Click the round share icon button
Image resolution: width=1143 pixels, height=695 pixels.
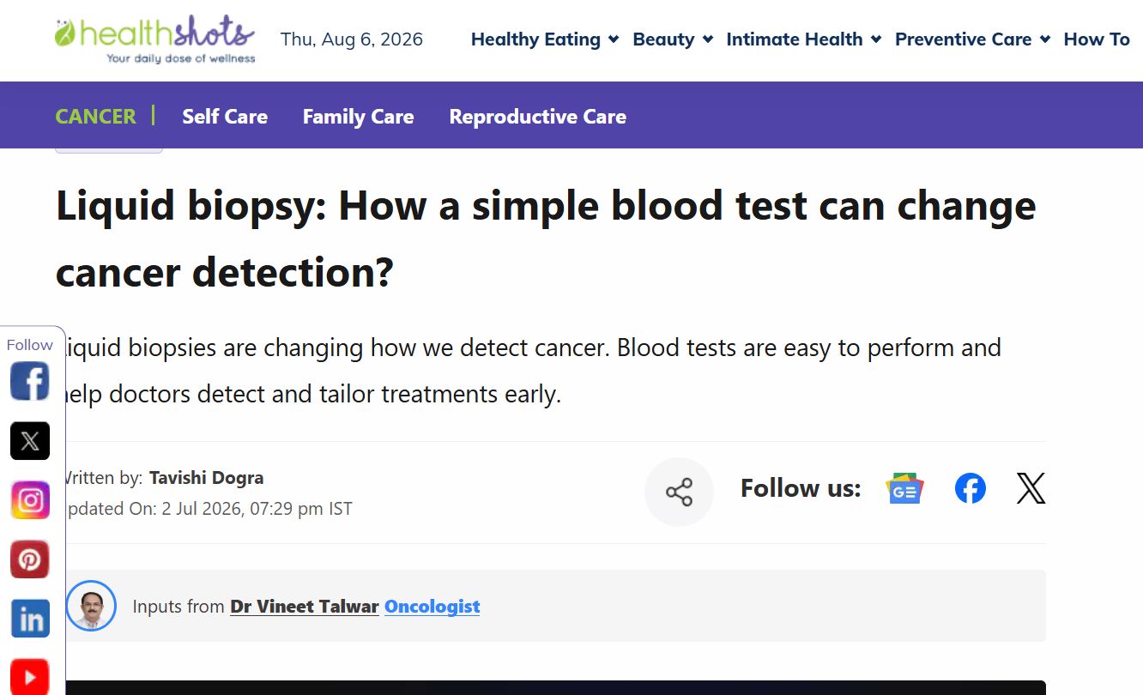[x=679, y=492]
